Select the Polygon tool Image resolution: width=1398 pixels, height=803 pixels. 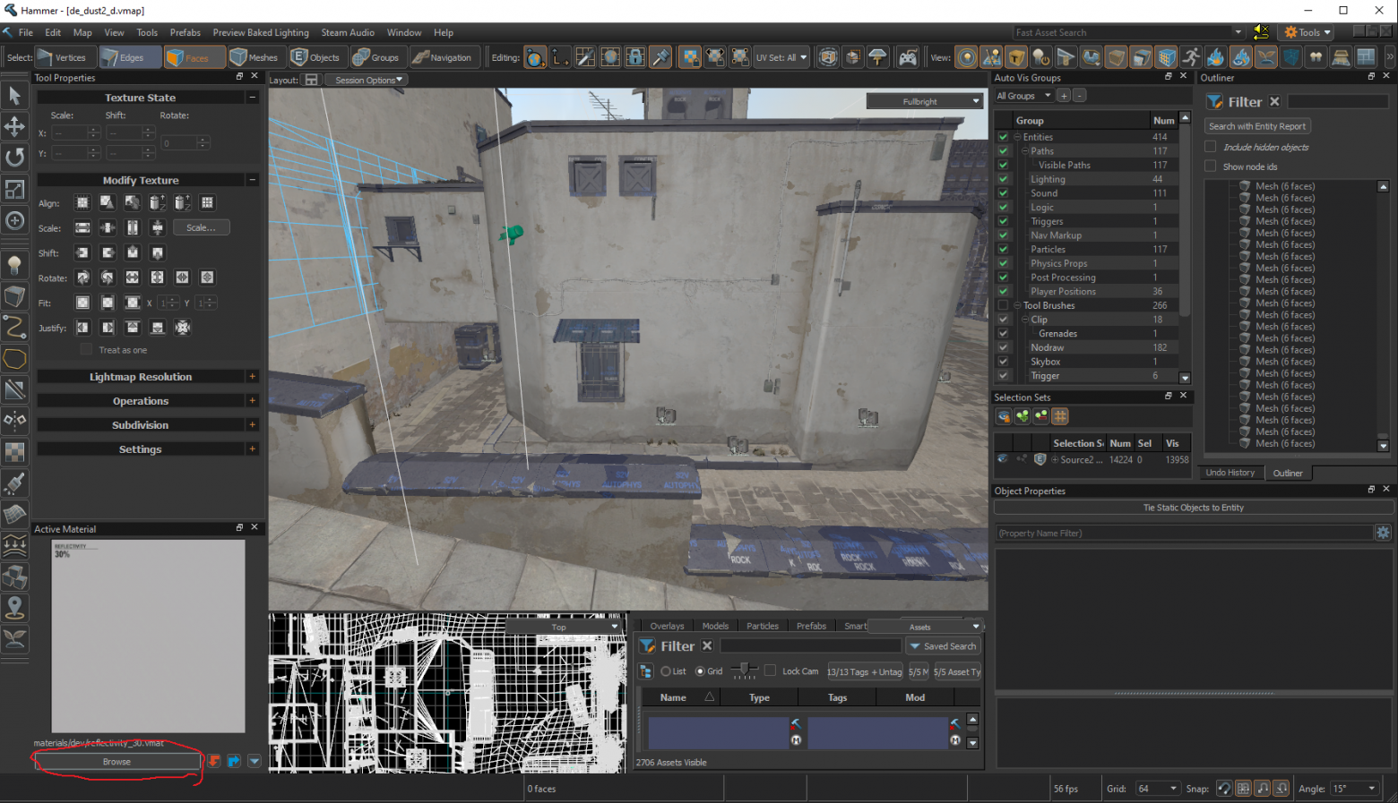coord(15,358)
